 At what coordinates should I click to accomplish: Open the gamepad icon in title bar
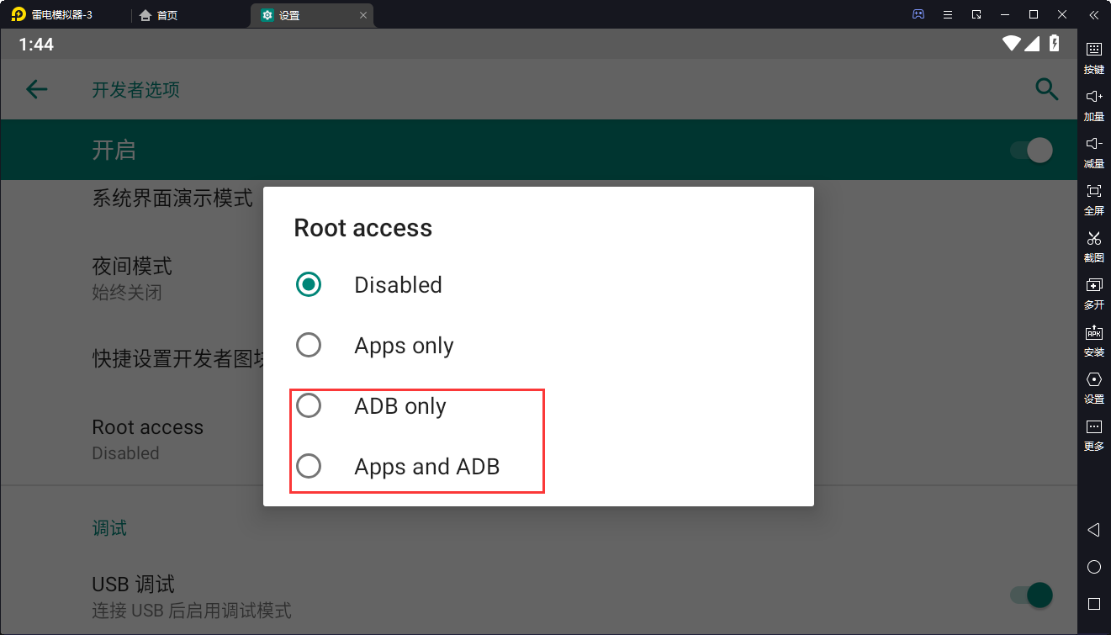[x=918, y=14]
